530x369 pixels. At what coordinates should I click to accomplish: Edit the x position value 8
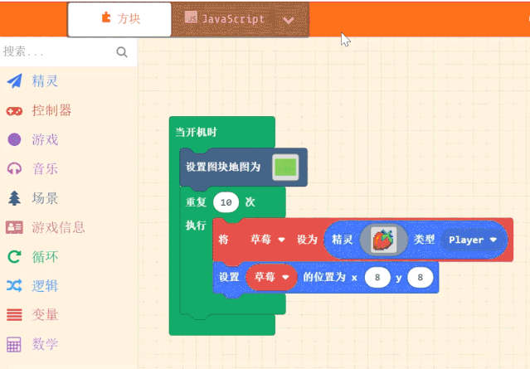[377, 278]
